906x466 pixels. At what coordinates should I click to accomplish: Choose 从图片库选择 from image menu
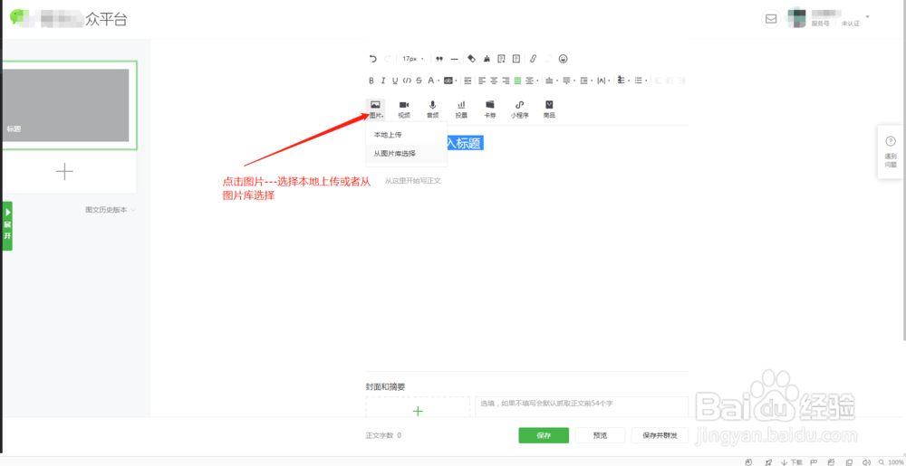(406, 154)
